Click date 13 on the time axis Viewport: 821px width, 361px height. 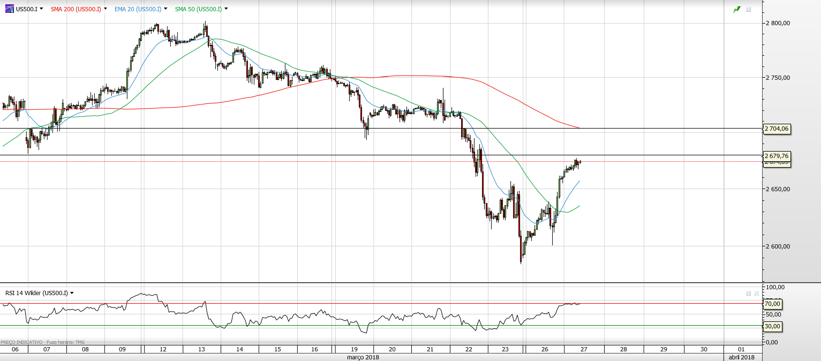coord(202,349)
